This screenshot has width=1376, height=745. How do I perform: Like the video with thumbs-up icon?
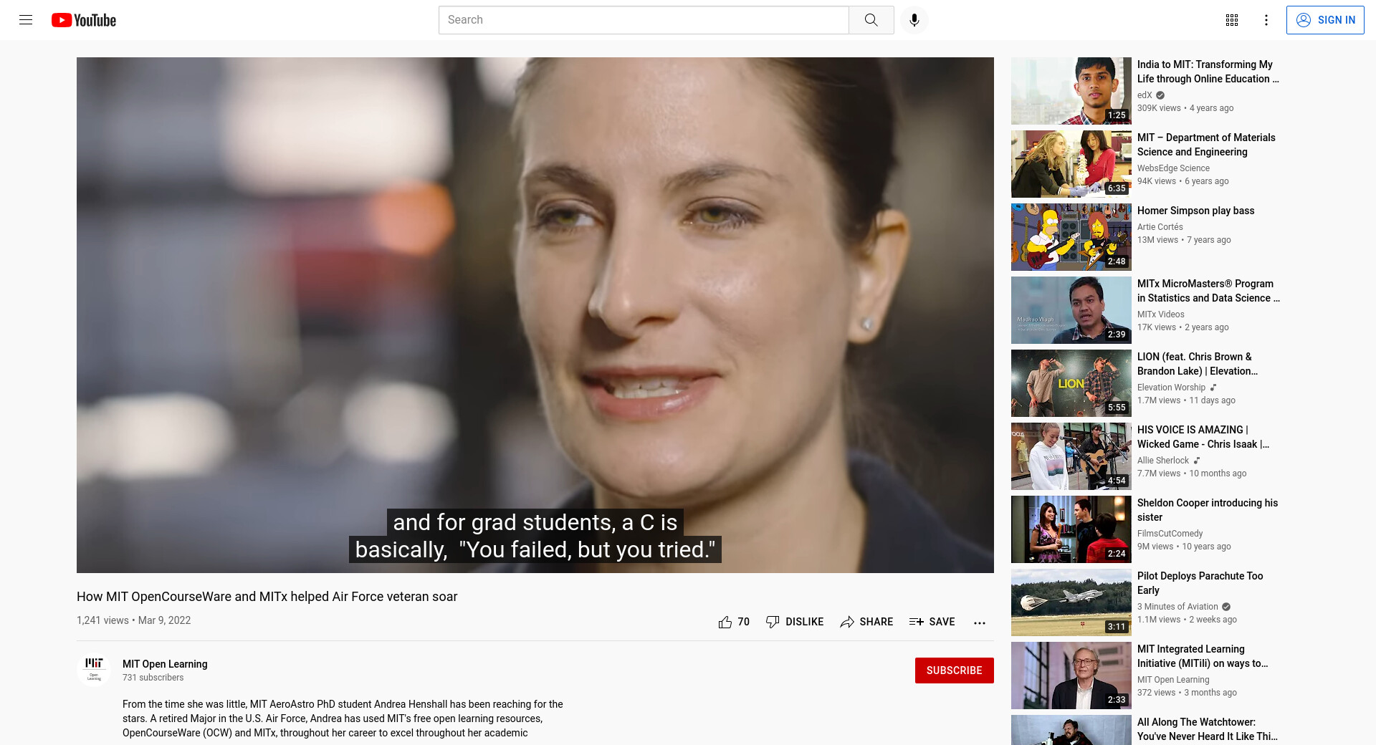[734, 622]
